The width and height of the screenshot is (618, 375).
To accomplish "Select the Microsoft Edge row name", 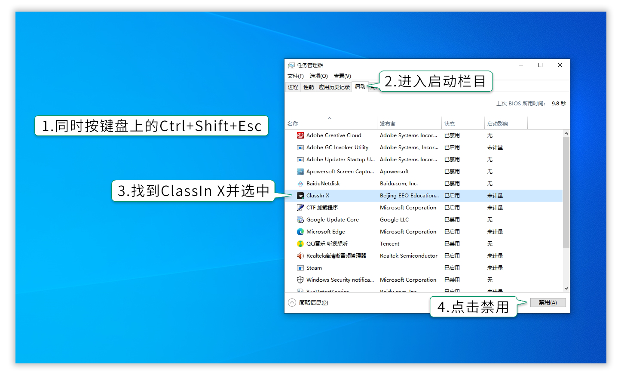I will tap(326, 232).
